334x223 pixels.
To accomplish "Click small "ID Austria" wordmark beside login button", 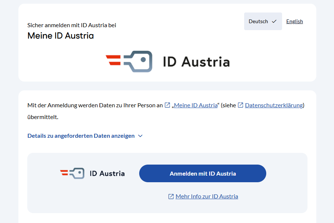I will coord(107,173).
